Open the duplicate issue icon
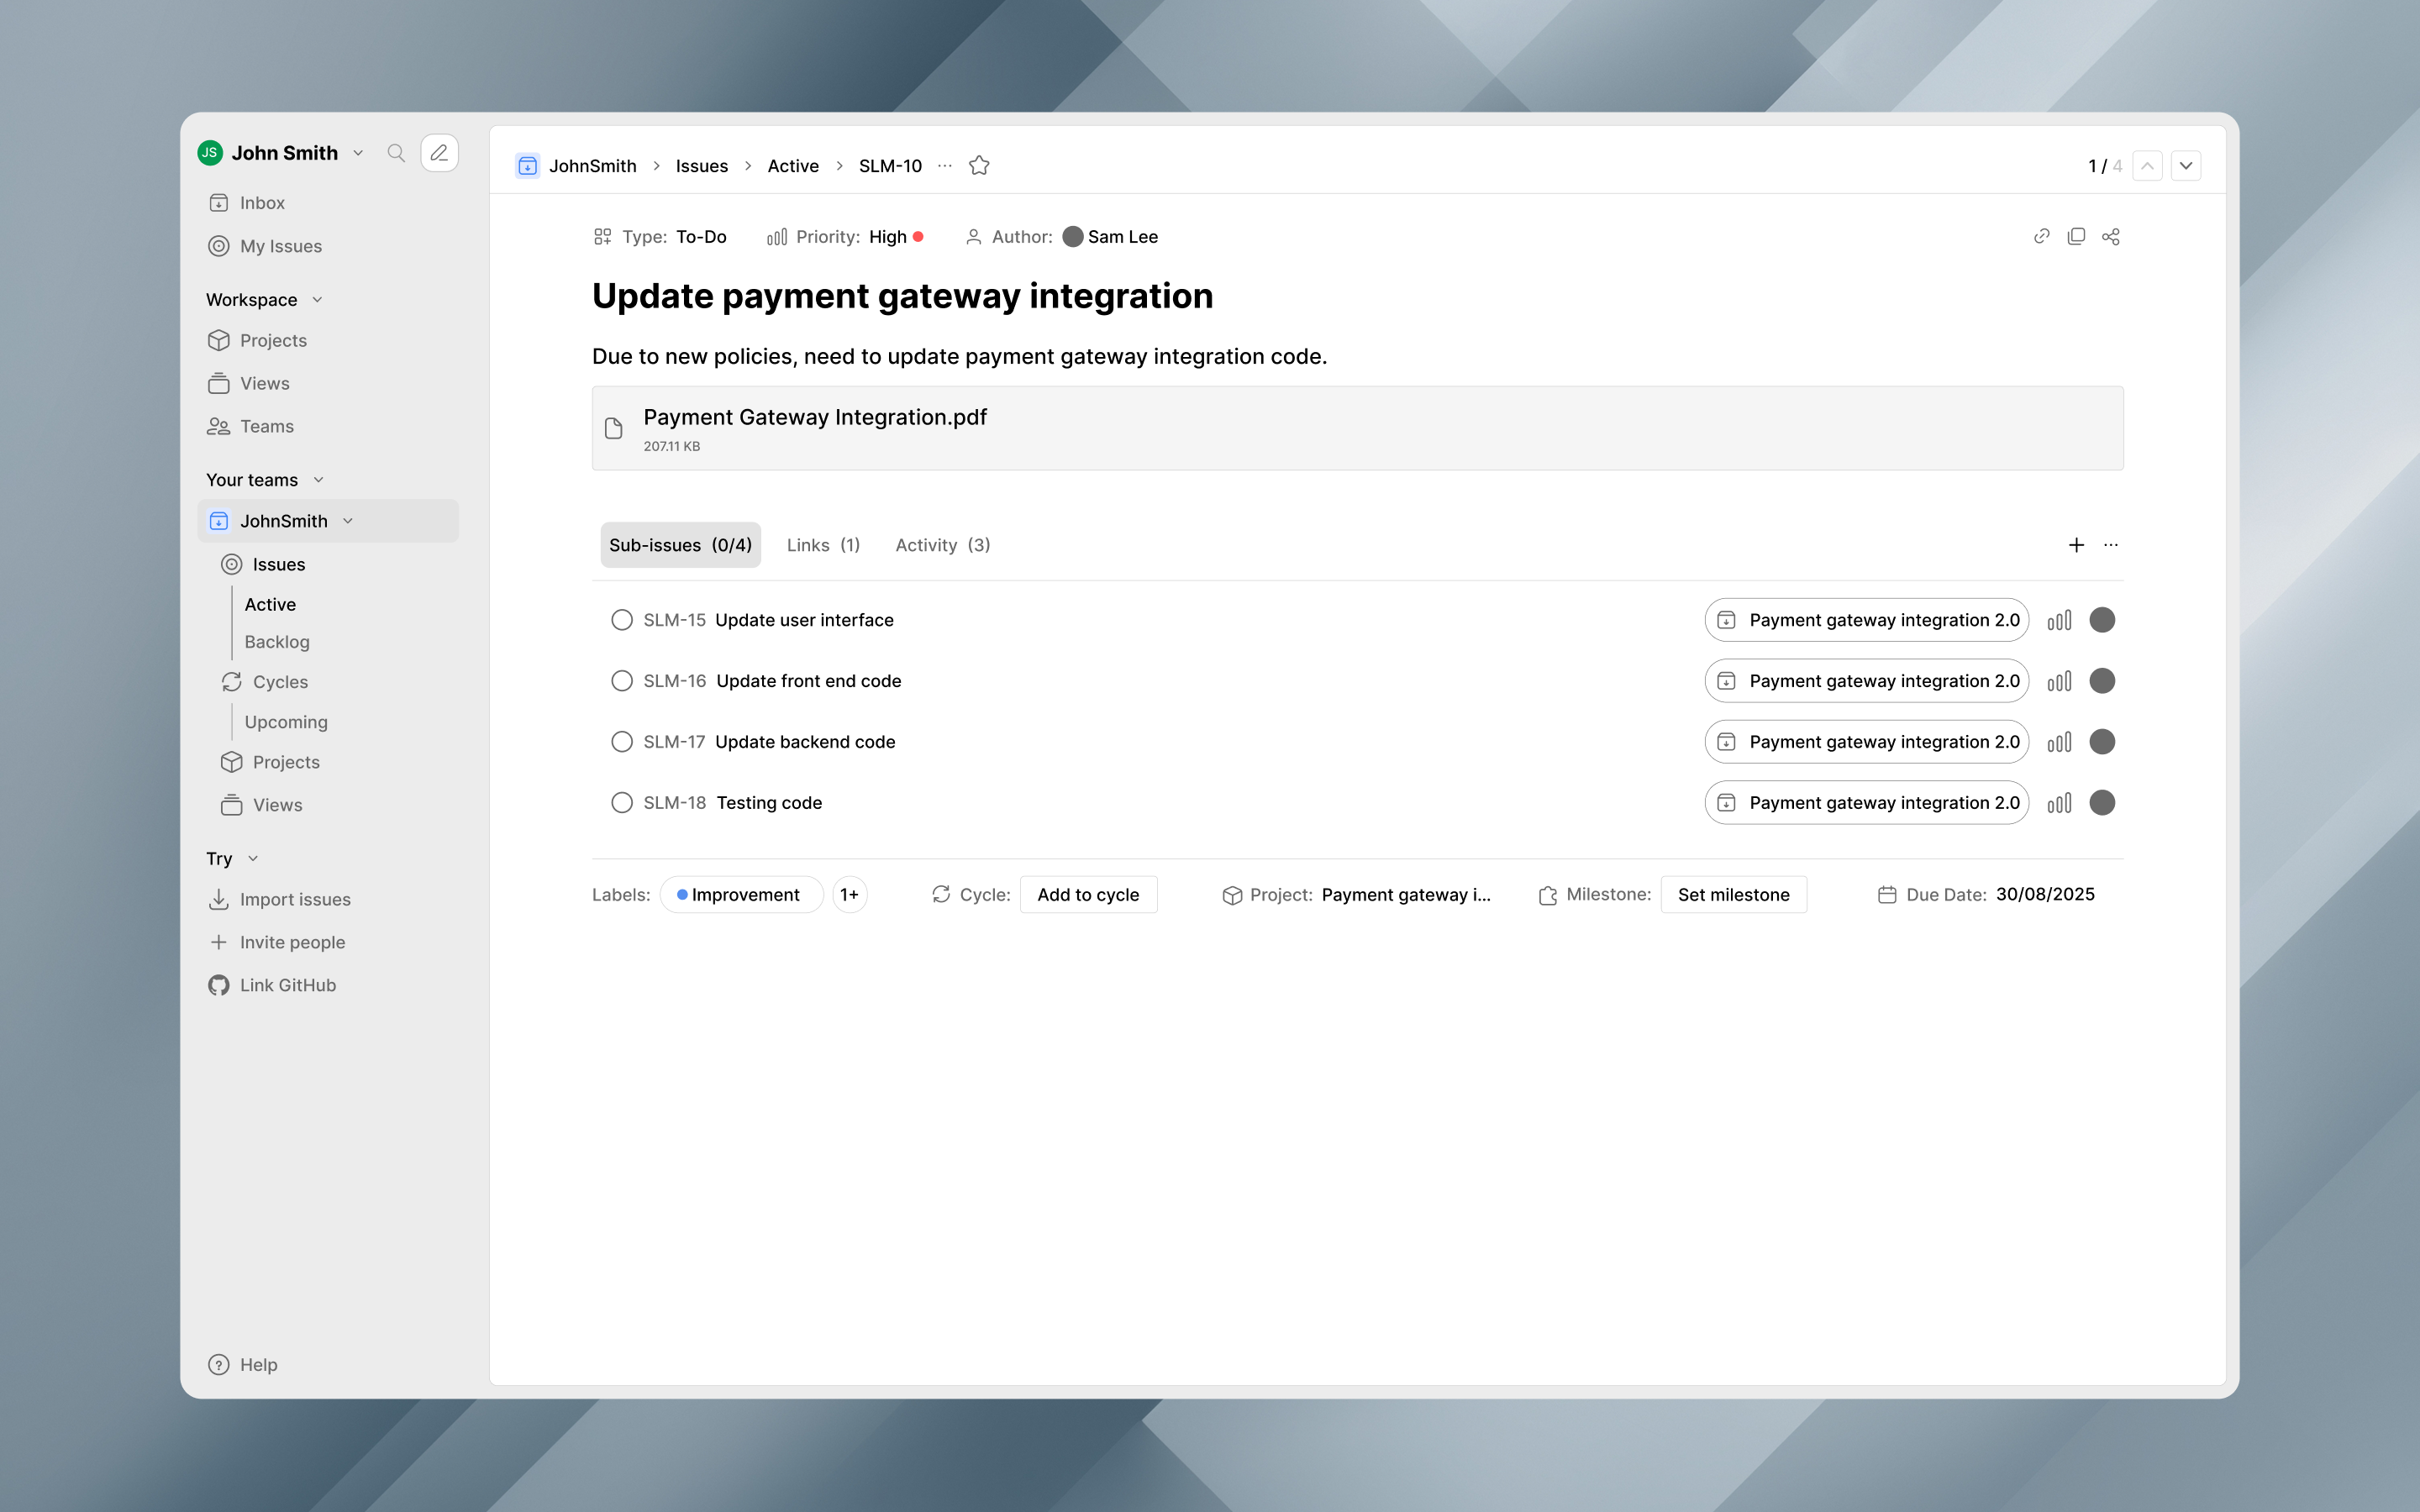Image resolution: width=2420 pixels, height=1512 pixels. [x=2076, y=236]
